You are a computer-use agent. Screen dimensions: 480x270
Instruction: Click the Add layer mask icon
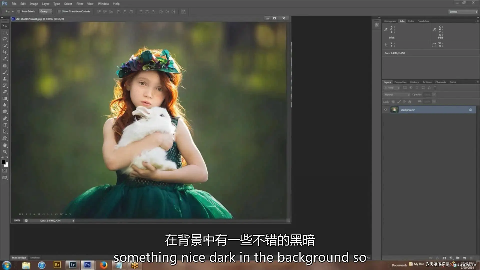(444, 258)
